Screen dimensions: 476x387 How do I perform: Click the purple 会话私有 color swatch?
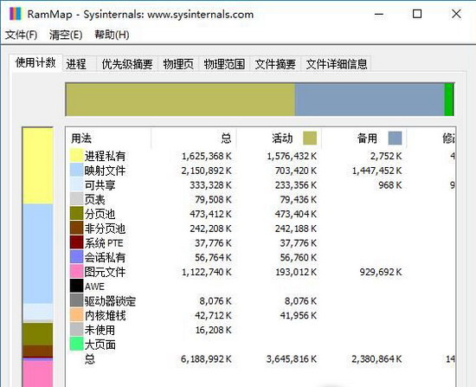(x=76, y=257)
